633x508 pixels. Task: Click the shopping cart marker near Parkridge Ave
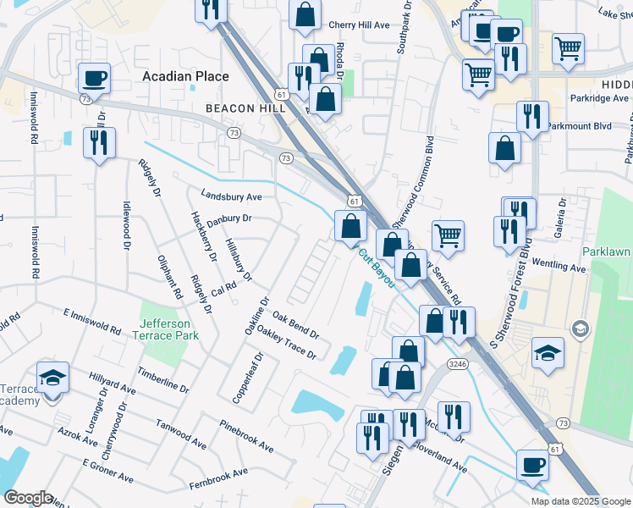(x=568, y=48)
